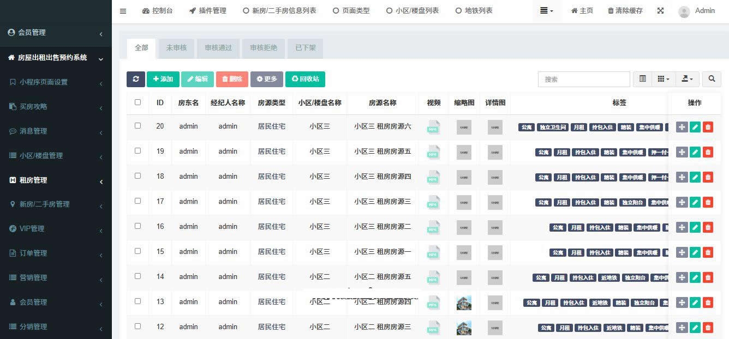Image resolution: width=729 pixels, height=339 pixels.
Task: Click the hamburger menu toggle icon
Action: point(123,11)
